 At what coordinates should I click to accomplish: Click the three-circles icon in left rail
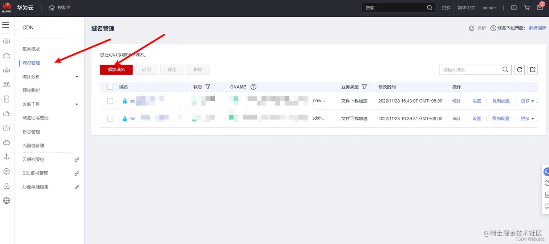pyautogui.click(x=6, y=186)
